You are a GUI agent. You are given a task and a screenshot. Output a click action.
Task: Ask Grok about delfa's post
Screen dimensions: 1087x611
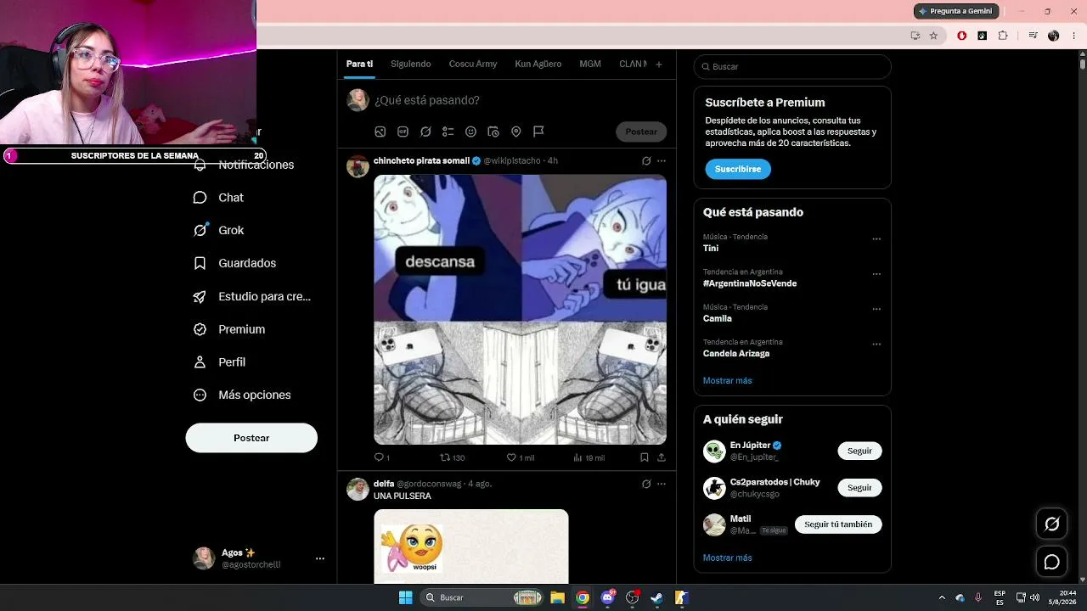point(646,484)
